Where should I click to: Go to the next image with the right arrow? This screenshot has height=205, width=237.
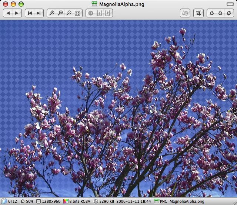(17, 13)
